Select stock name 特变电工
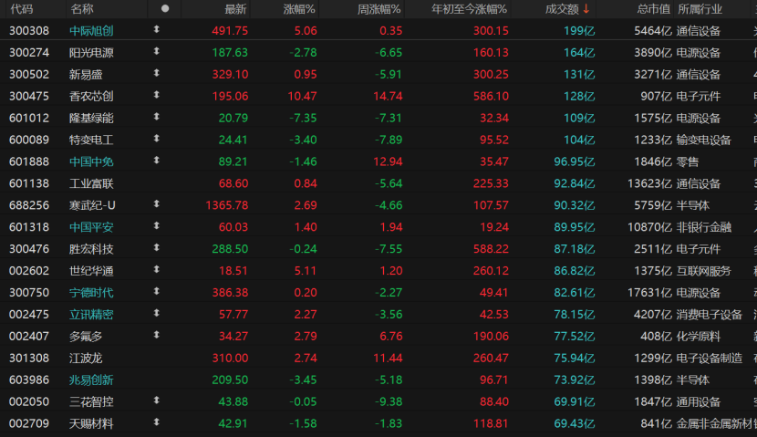 (91, 140)
